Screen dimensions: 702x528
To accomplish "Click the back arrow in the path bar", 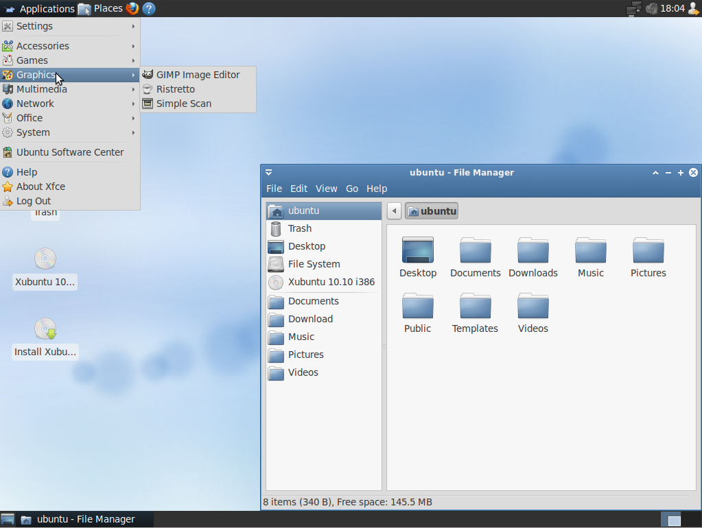I will click(395, 211).
